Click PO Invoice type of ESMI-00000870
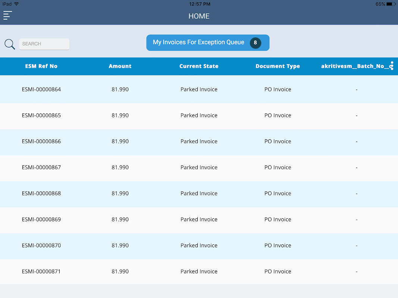This screenshot has width=398, height=298. click(278, 245)
